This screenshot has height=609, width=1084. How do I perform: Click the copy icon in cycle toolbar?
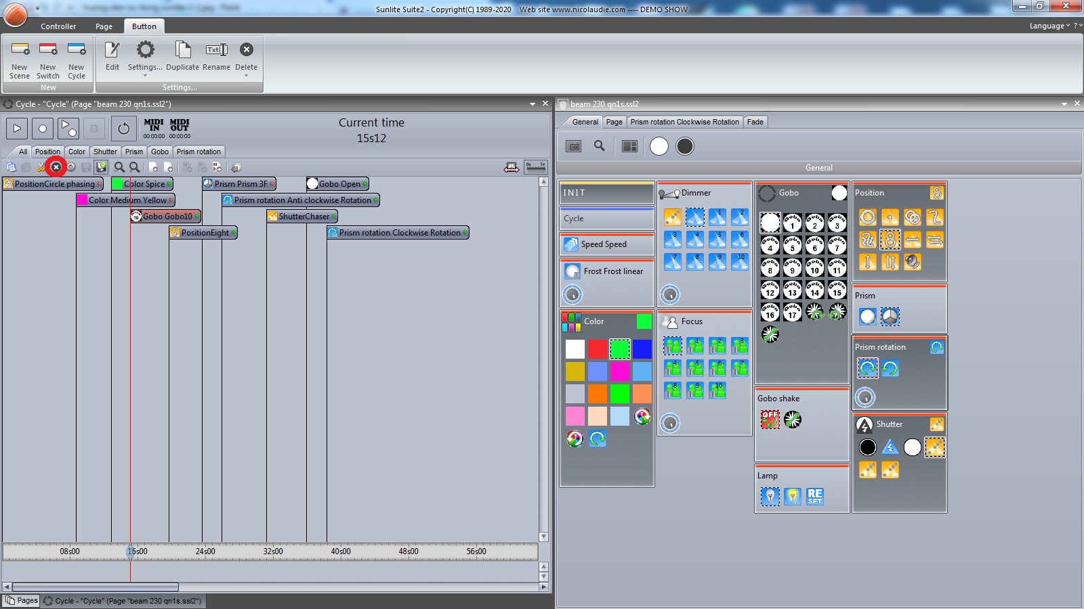tap(12, 167)
